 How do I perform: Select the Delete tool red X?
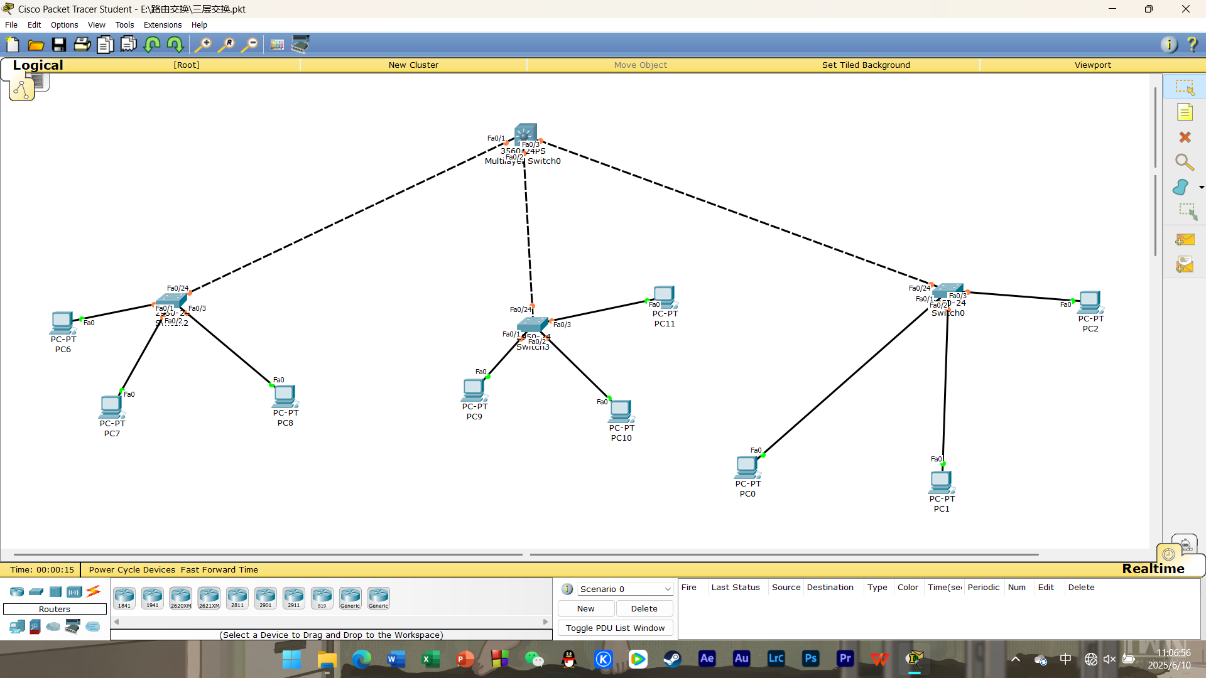tap(1185, 137)
